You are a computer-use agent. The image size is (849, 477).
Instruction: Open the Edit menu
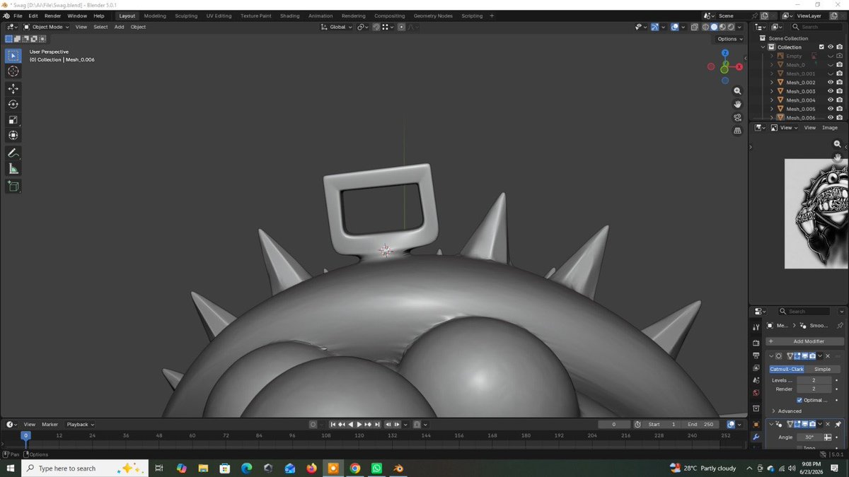[x=33, y=16]
